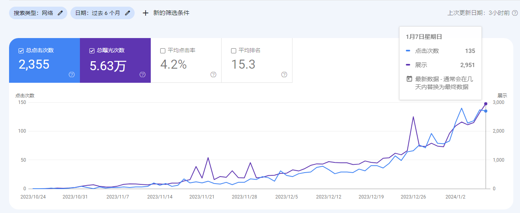Uncheck the 总点击次数 checkbox
520x213 pixels.
pyautogui.click(x=21, y=51)
